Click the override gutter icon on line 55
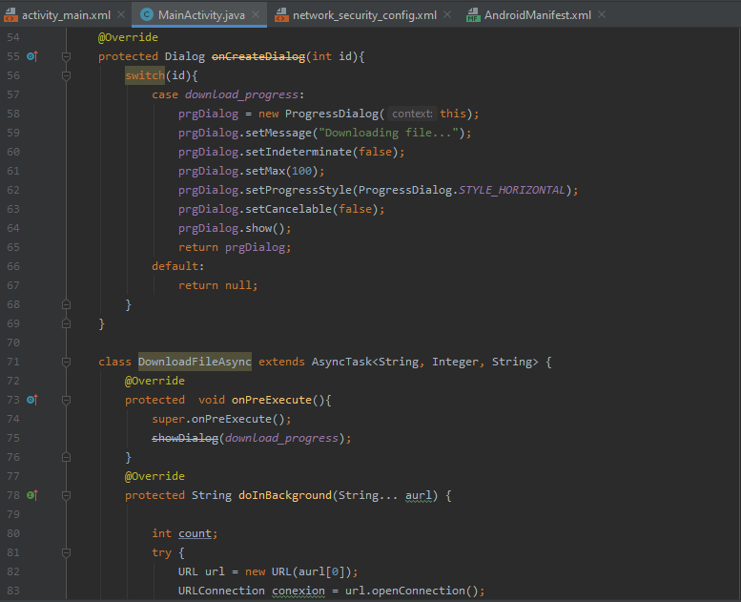 coord(32,56)
